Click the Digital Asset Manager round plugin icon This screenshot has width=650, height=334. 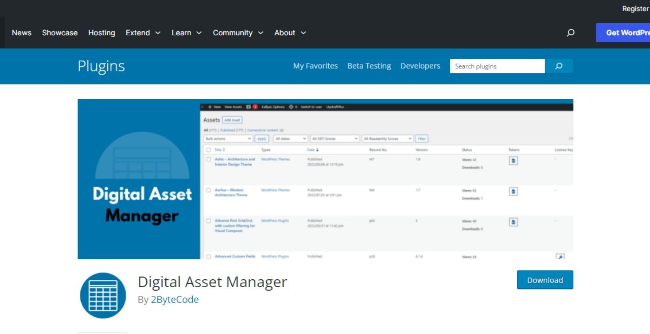tap(103, 295)
